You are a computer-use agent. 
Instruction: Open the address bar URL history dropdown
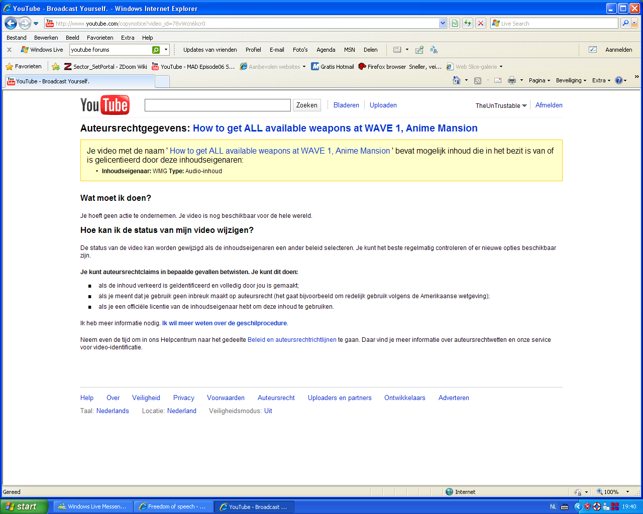tap(443, 23)
